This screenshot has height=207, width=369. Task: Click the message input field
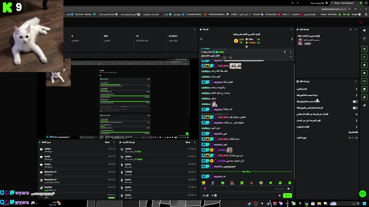[x=246, y=189]
